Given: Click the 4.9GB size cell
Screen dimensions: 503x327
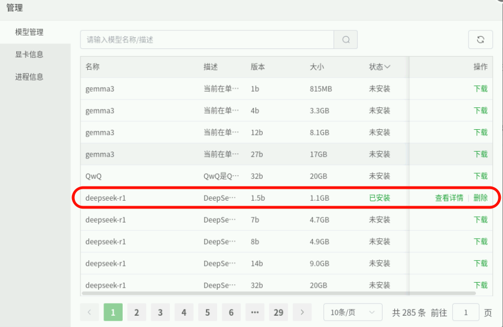Looking at the screenshot, I should point(320,242).
